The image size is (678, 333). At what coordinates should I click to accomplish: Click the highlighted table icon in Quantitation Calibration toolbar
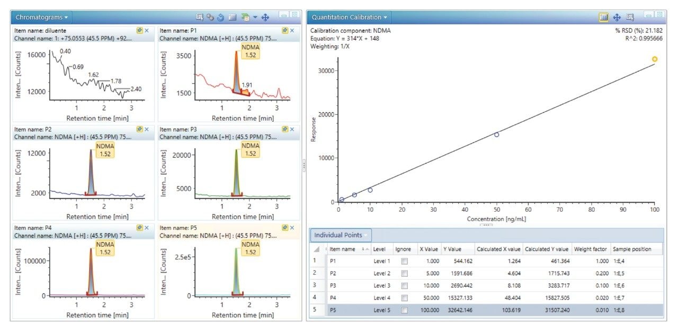click(x=603, y=17)
